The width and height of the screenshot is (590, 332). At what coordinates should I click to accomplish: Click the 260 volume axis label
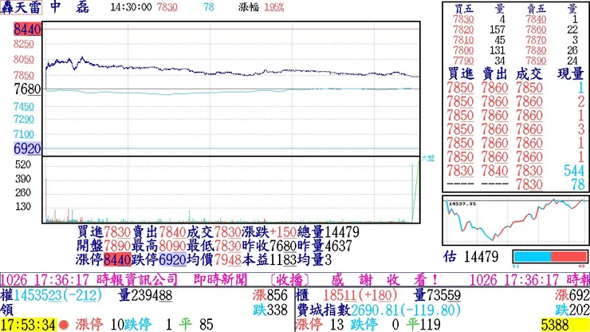[x=23, y=193]
